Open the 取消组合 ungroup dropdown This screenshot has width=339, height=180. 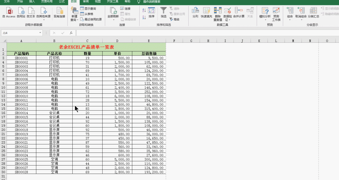click(x=301, y=14)
